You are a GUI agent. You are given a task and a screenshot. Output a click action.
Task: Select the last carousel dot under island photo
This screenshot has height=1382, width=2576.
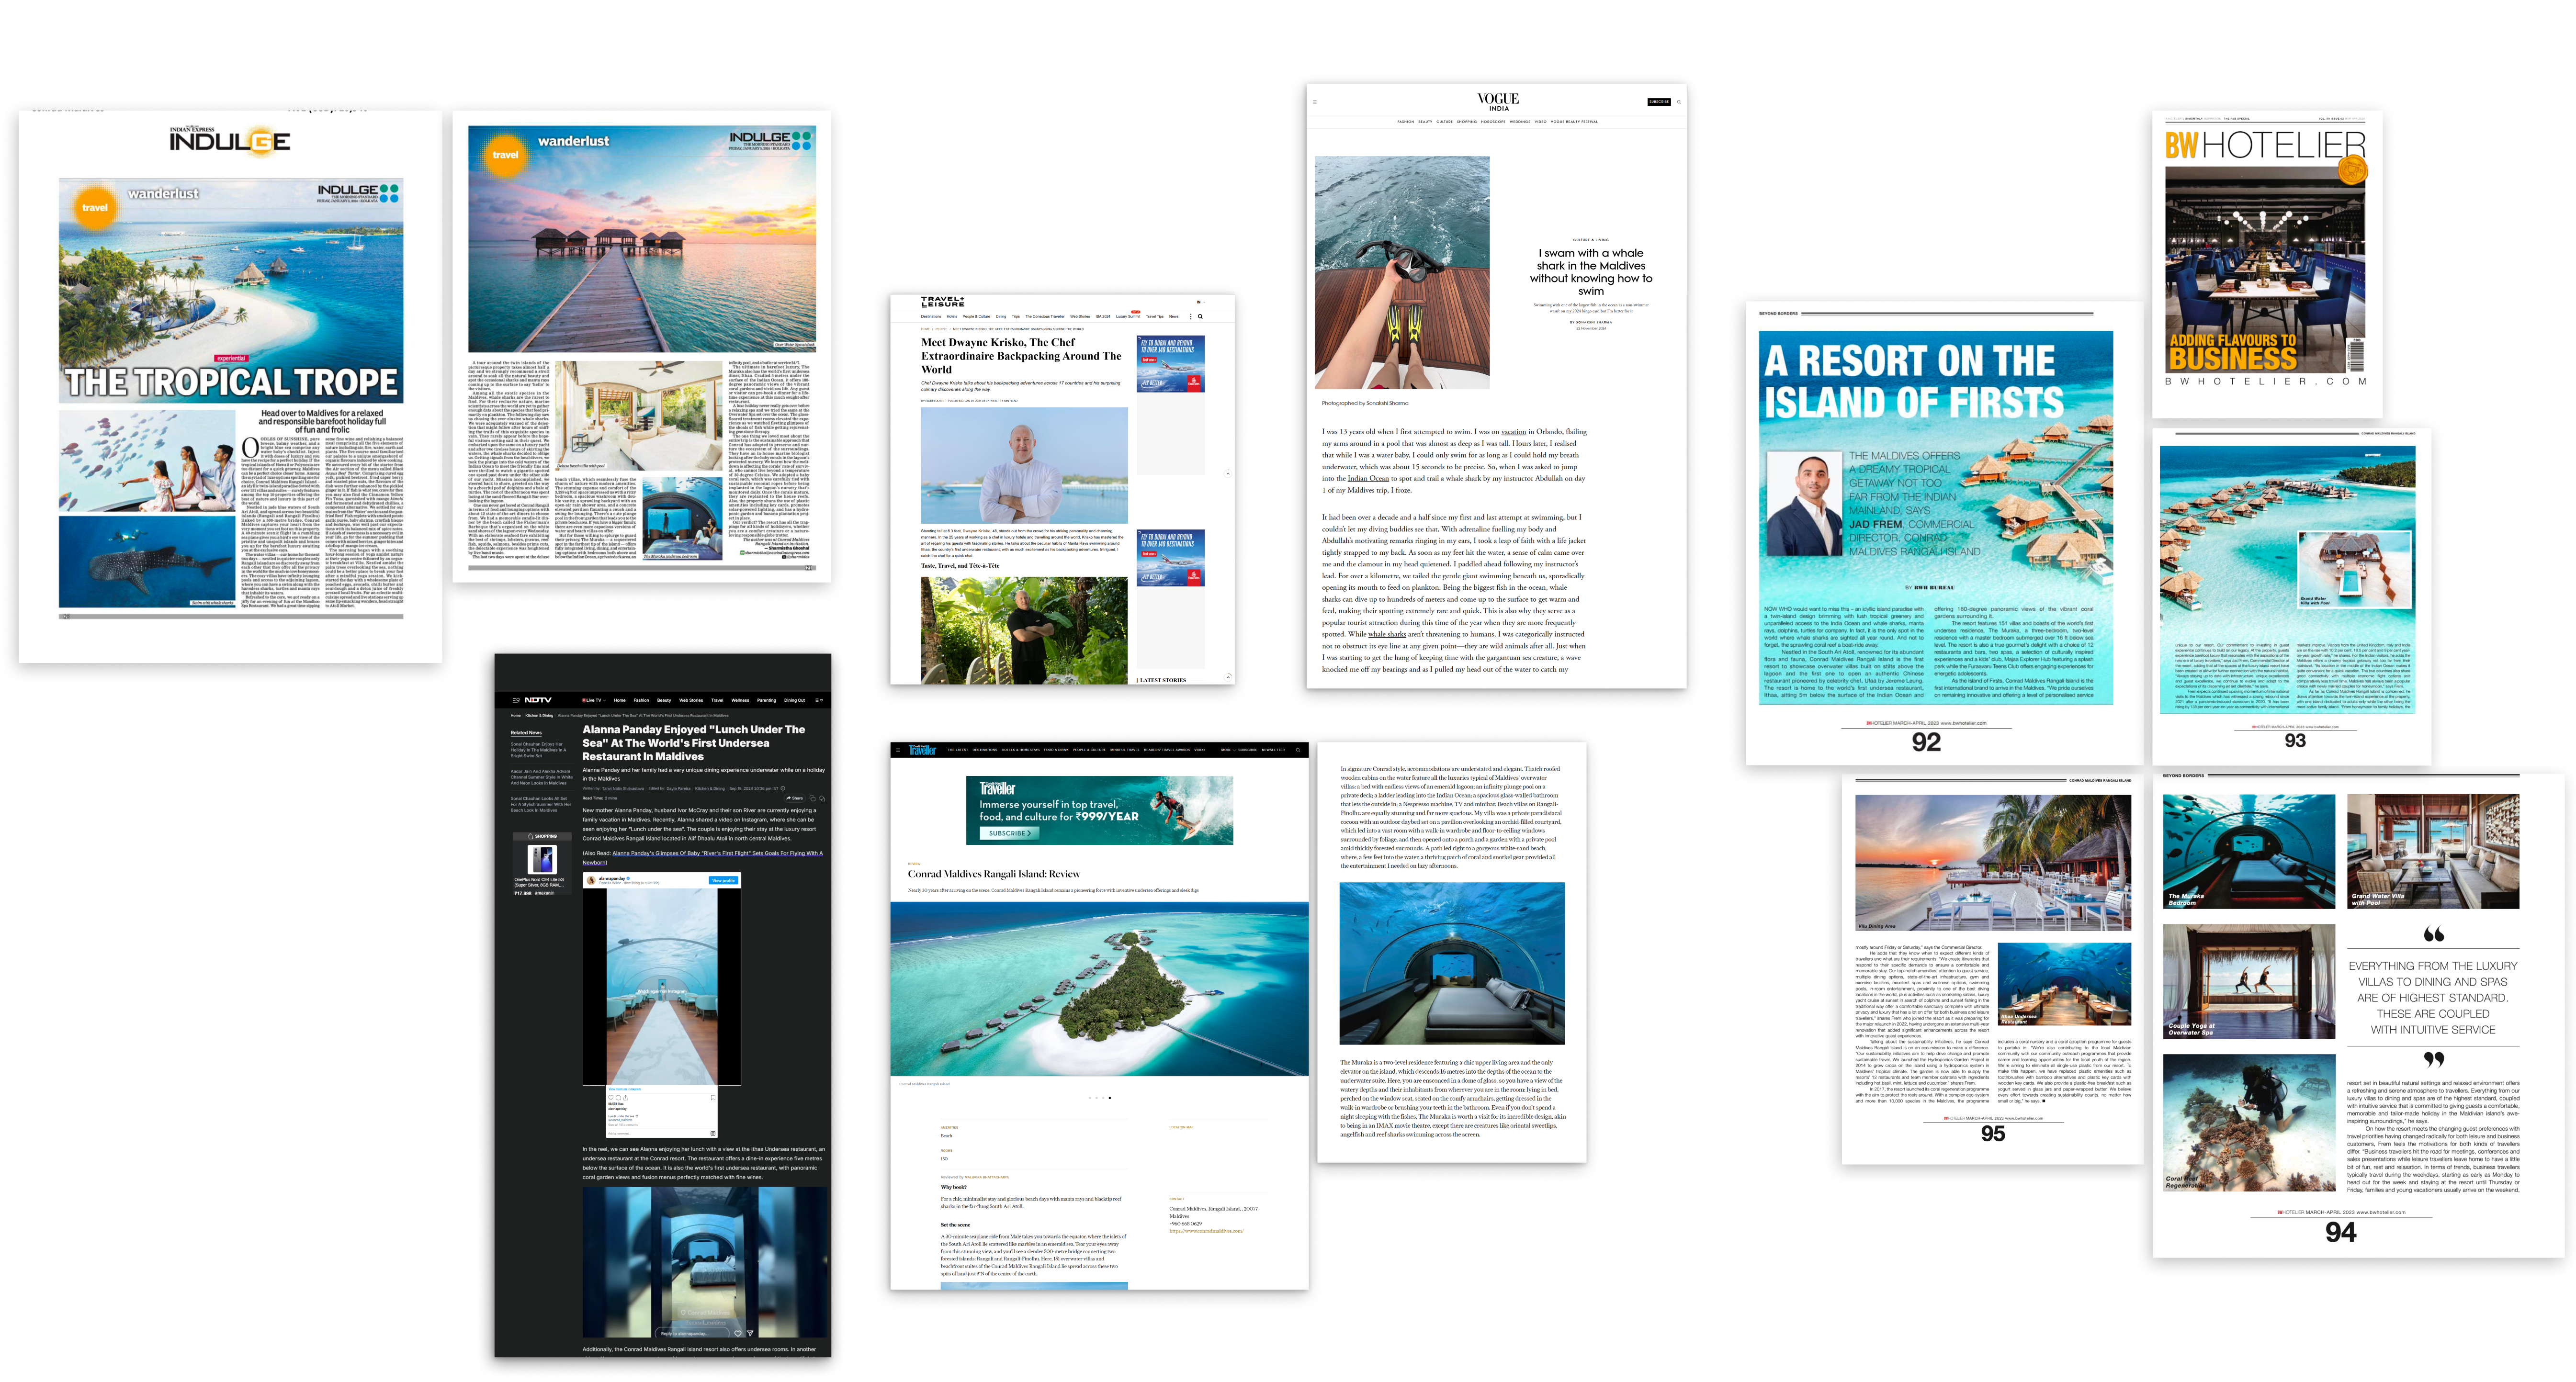[1109, 1098]
